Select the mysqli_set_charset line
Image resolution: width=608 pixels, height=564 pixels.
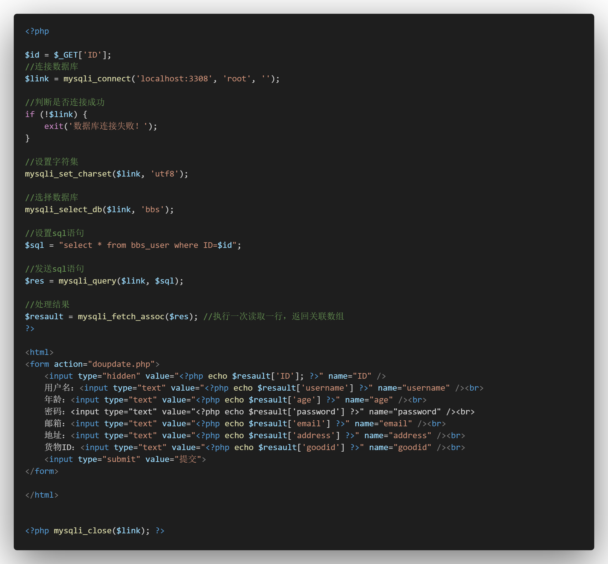(x=106, y=173)
